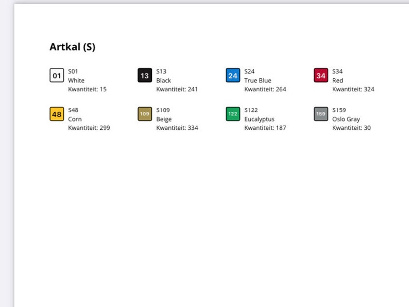Click the yellow 48 color swatch
The height and width of the screenshot is (307, 409).
57,114
